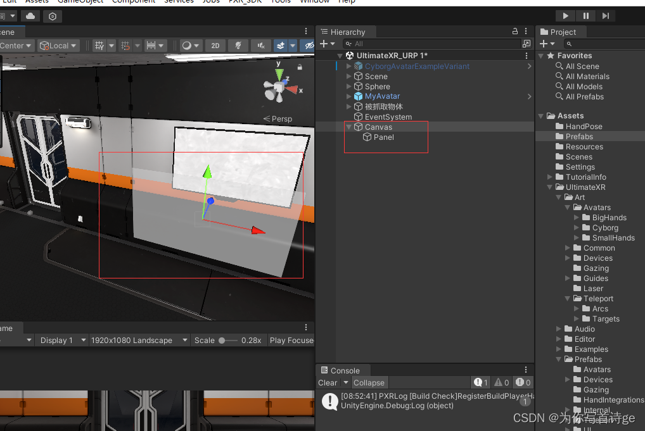Focus the Hierarchy search field

coord(432,44)
